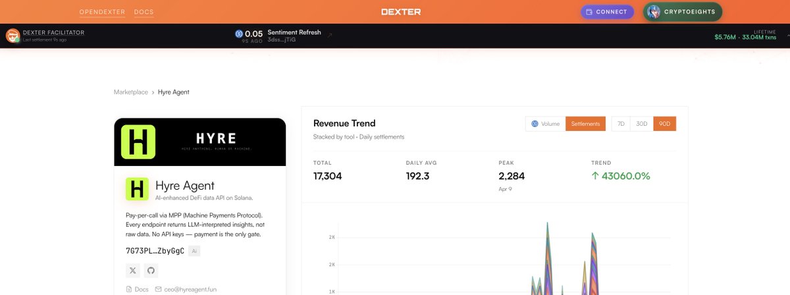
Task: Click the TOTAL value 17,304
Action: coord(327,176)
